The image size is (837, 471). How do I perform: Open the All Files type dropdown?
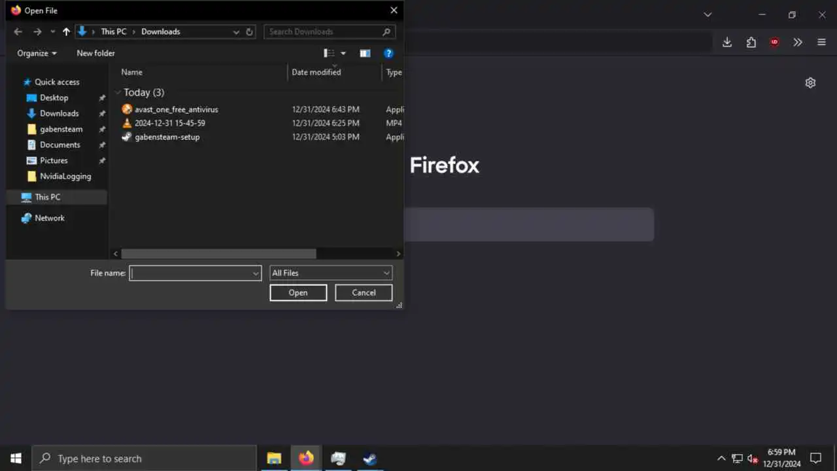click(331, 273)
